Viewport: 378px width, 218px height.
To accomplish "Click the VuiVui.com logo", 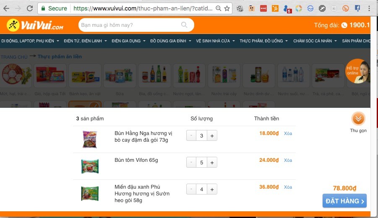I will [x=35, y=25].
